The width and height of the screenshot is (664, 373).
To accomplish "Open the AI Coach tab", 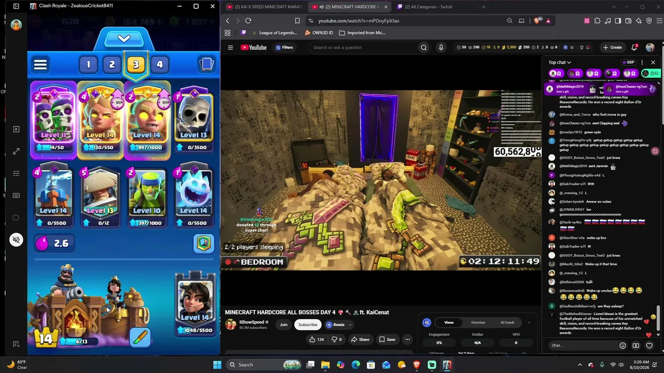I will 507,323.
